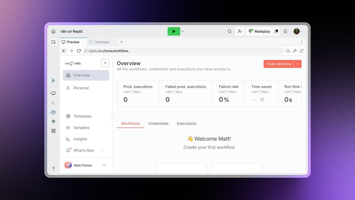The height and width of the screenshot is (200, 355).
Task: Toggle the file tree sidebar icon
Action: (x=53, y=42)
